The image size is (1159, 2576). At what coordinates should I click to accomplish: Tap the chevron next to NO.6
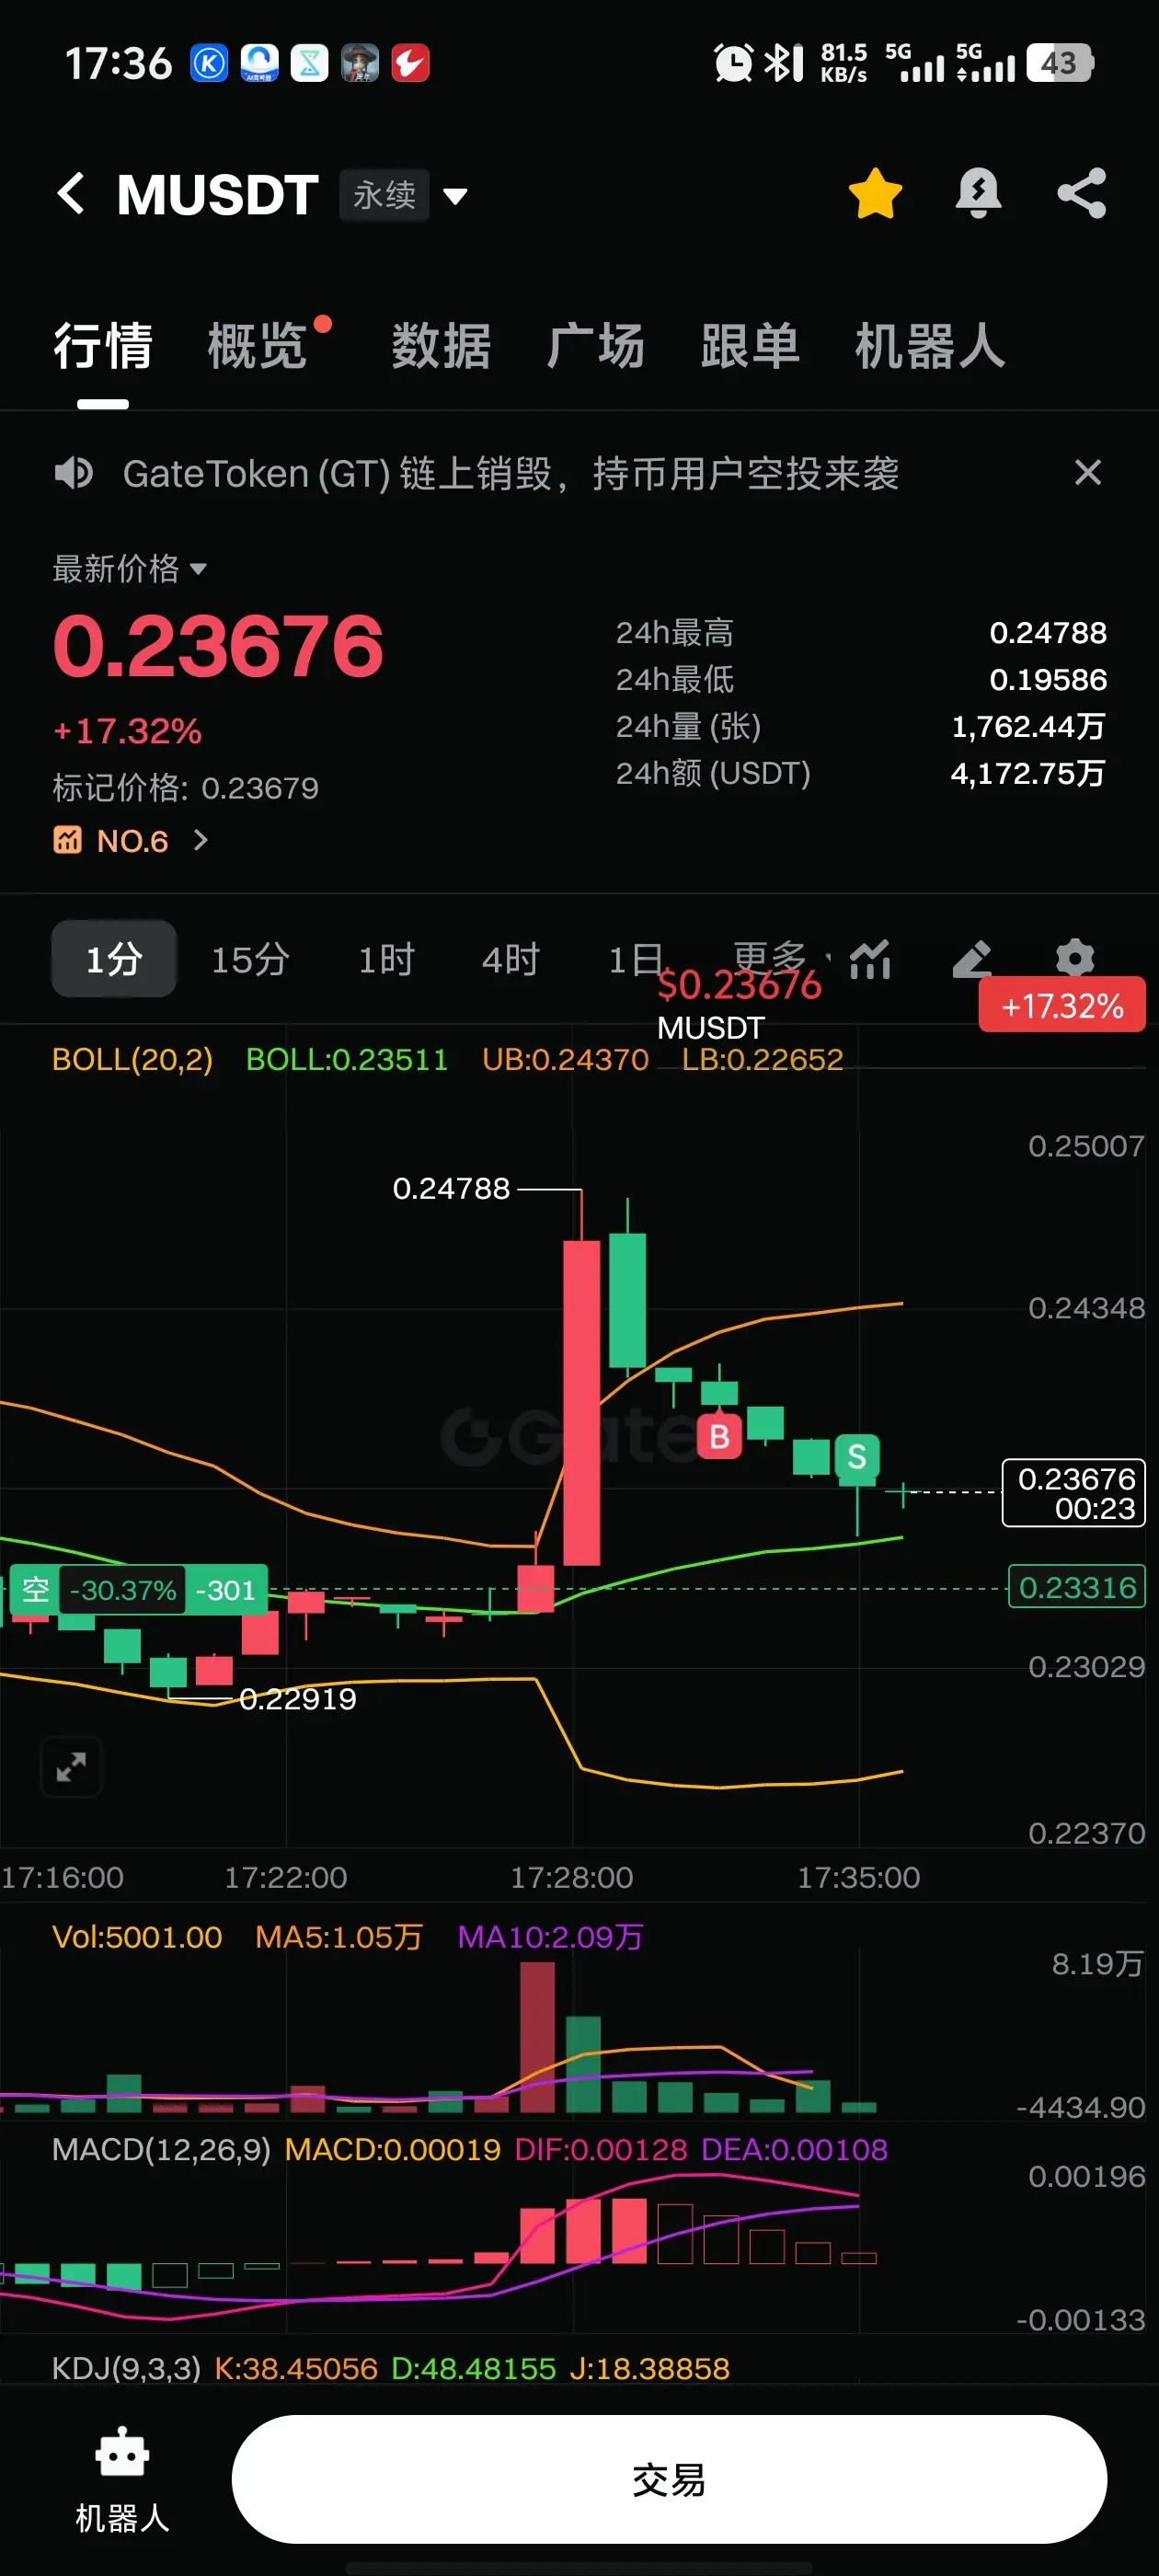point(200,840)
